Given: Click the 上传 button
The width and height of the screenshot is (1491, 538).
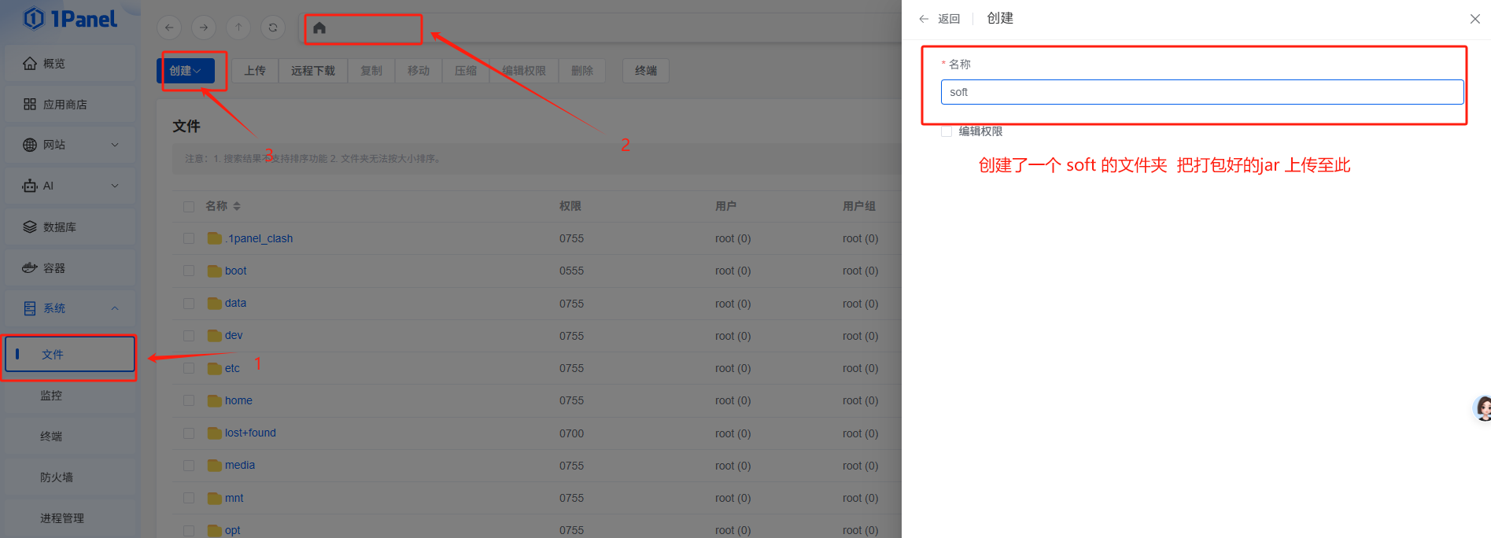Looking at the screenshot, I should 255,71.
